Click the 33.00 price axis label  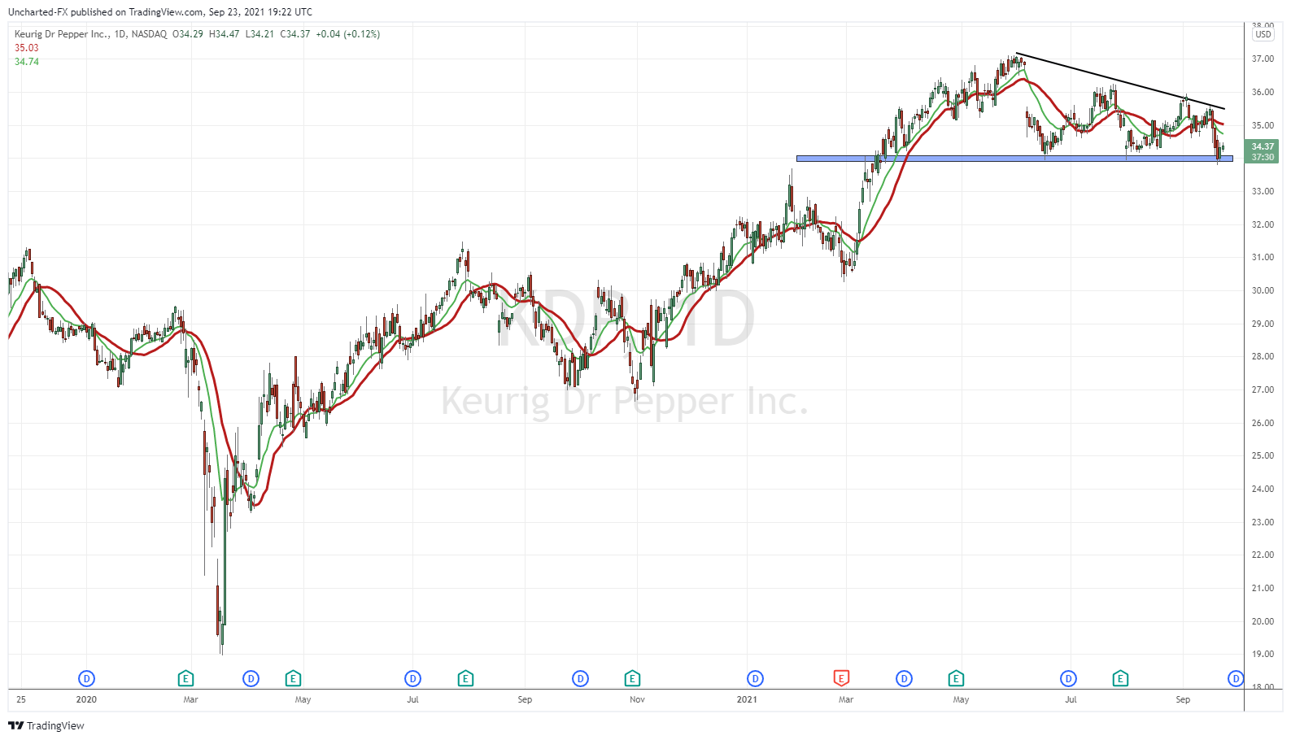[1263, 191]
